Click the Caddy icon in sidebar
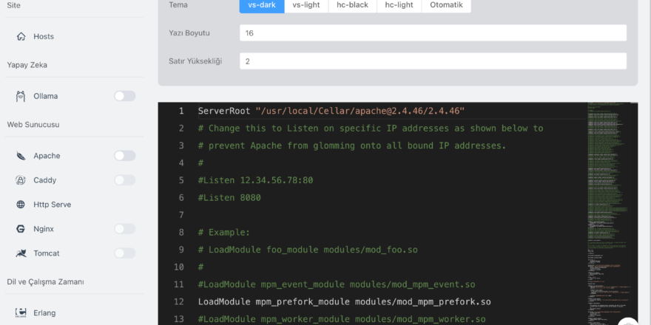This screenshot has height=325, width=651. pos(21,180)
